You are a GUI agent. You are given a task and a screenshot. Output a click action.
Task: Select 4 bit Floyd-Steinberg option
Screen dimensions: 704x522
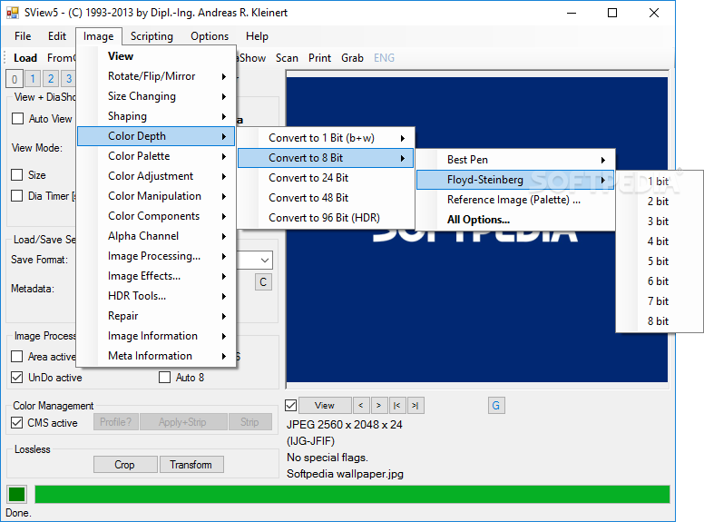pyautogui.click(x=660, y=241)
